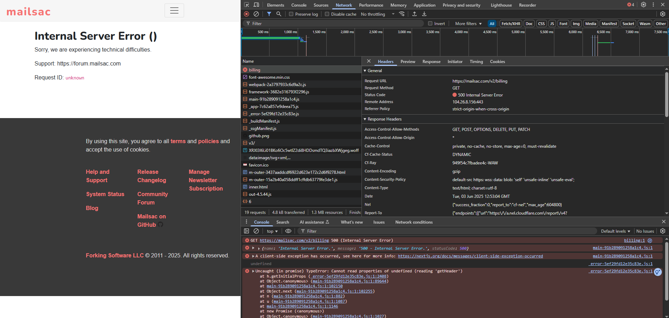Close the console drawer

click(664, 222)
